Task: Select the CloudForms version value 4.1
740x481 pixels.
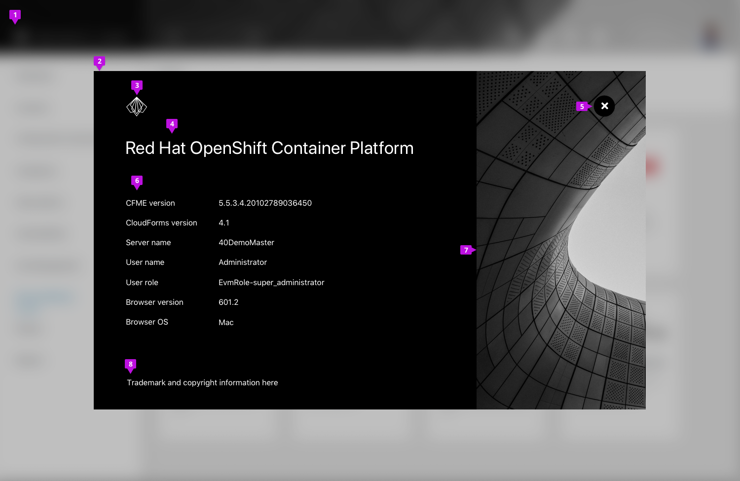Action: 224,223
